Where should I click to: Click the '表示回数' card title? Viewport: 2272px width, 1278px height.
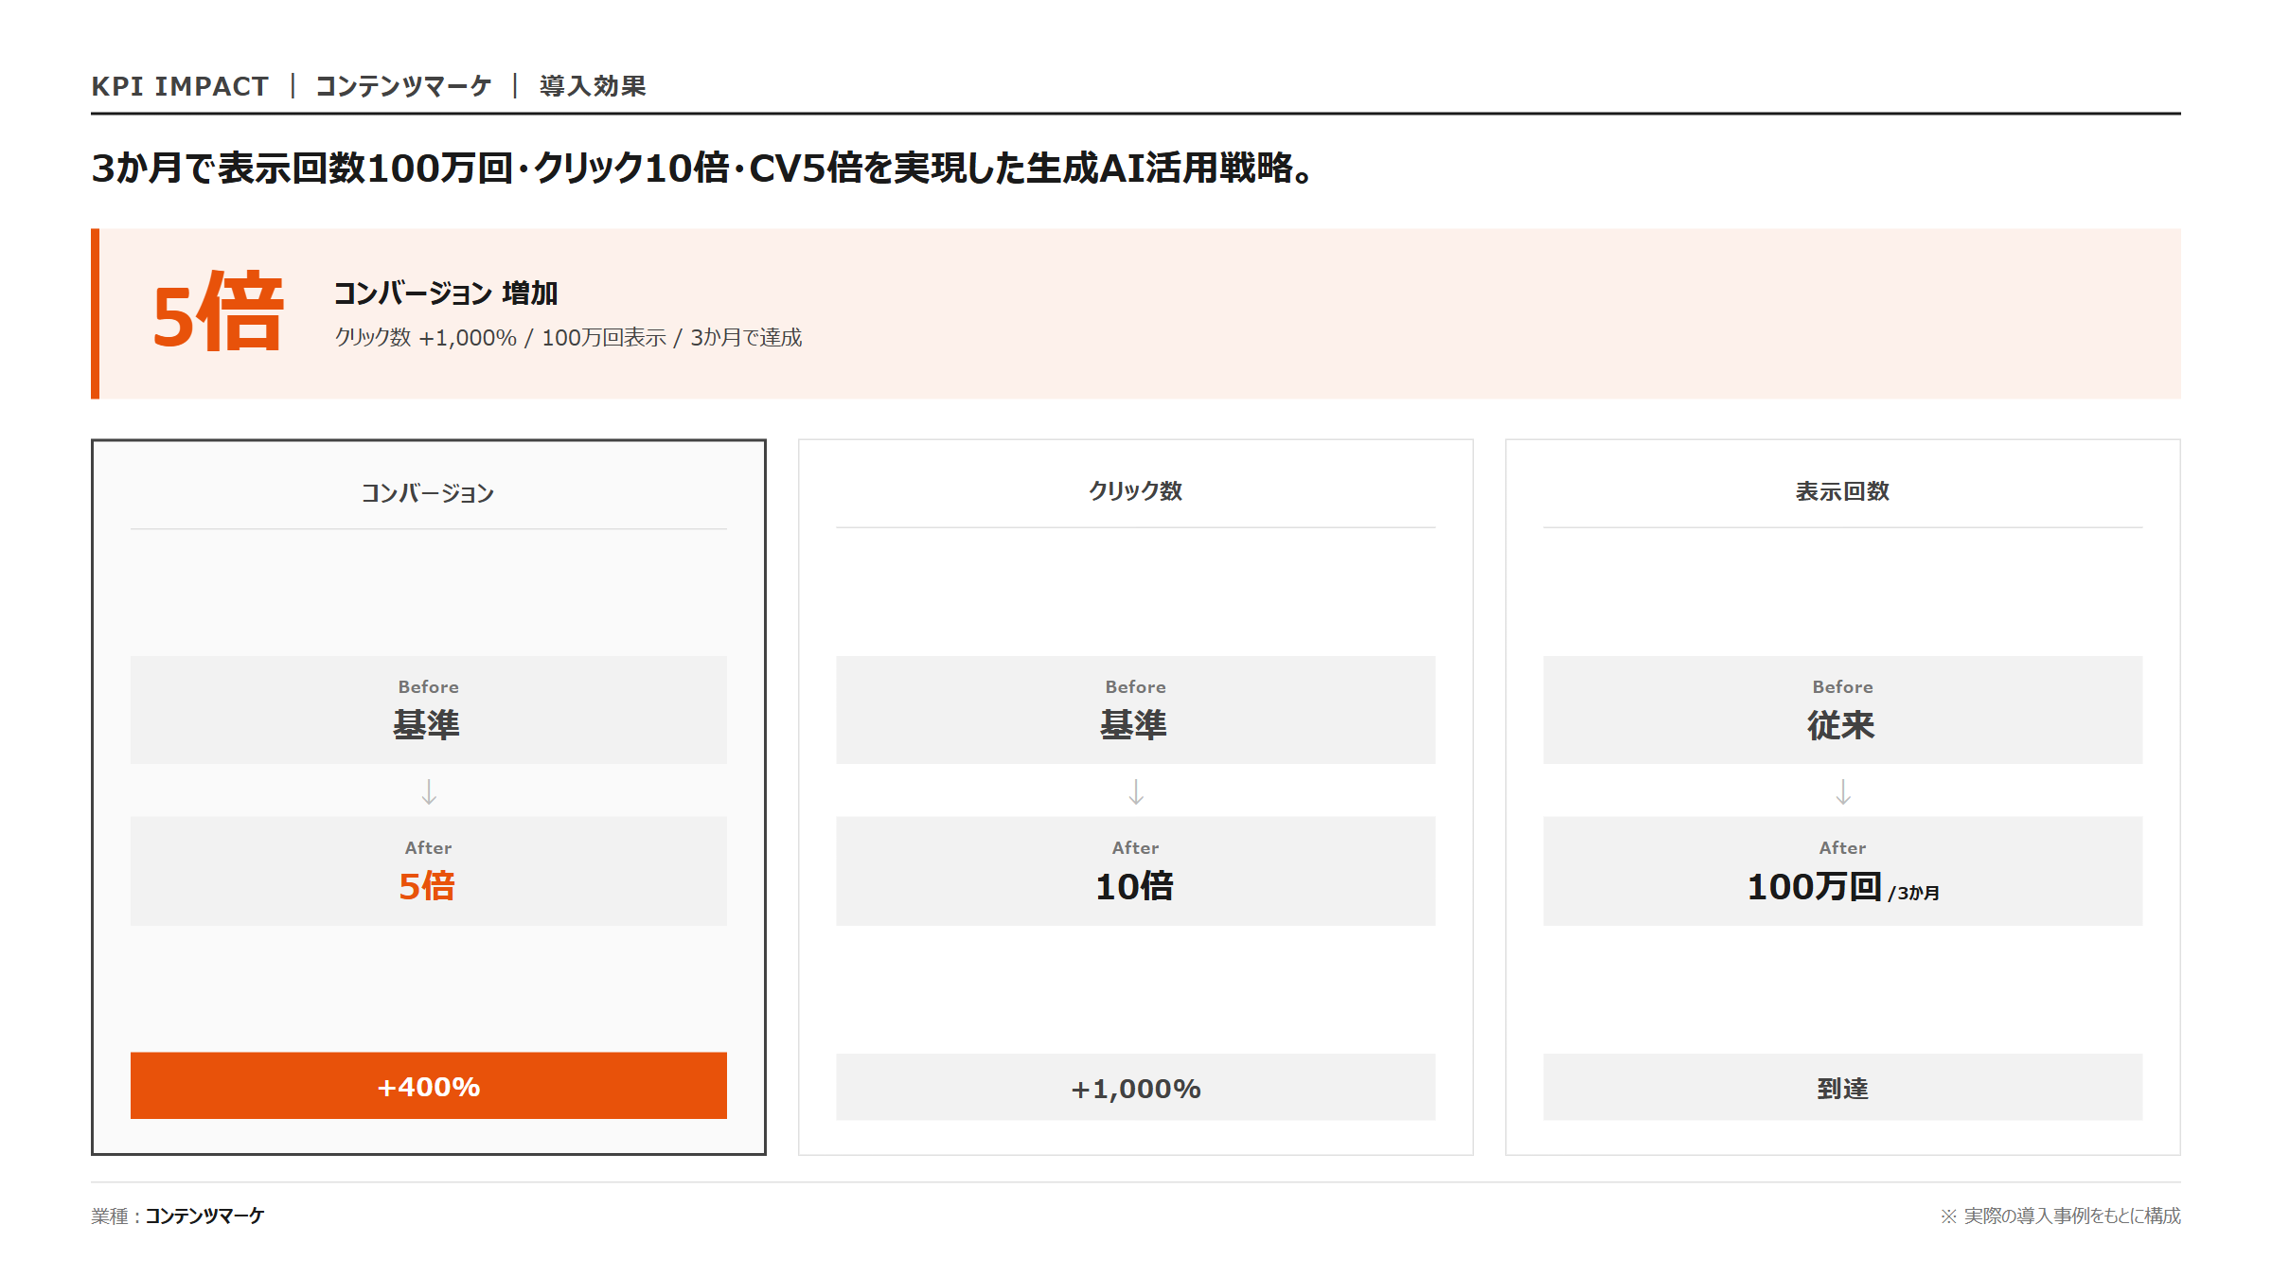tap(1842, 491)
